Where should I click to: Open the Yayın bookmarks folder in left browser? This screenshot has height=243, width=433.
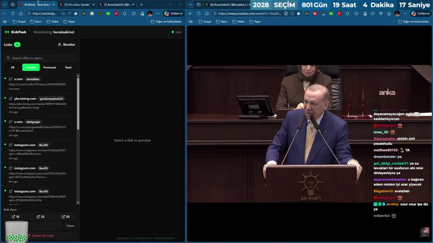[69, 22]
